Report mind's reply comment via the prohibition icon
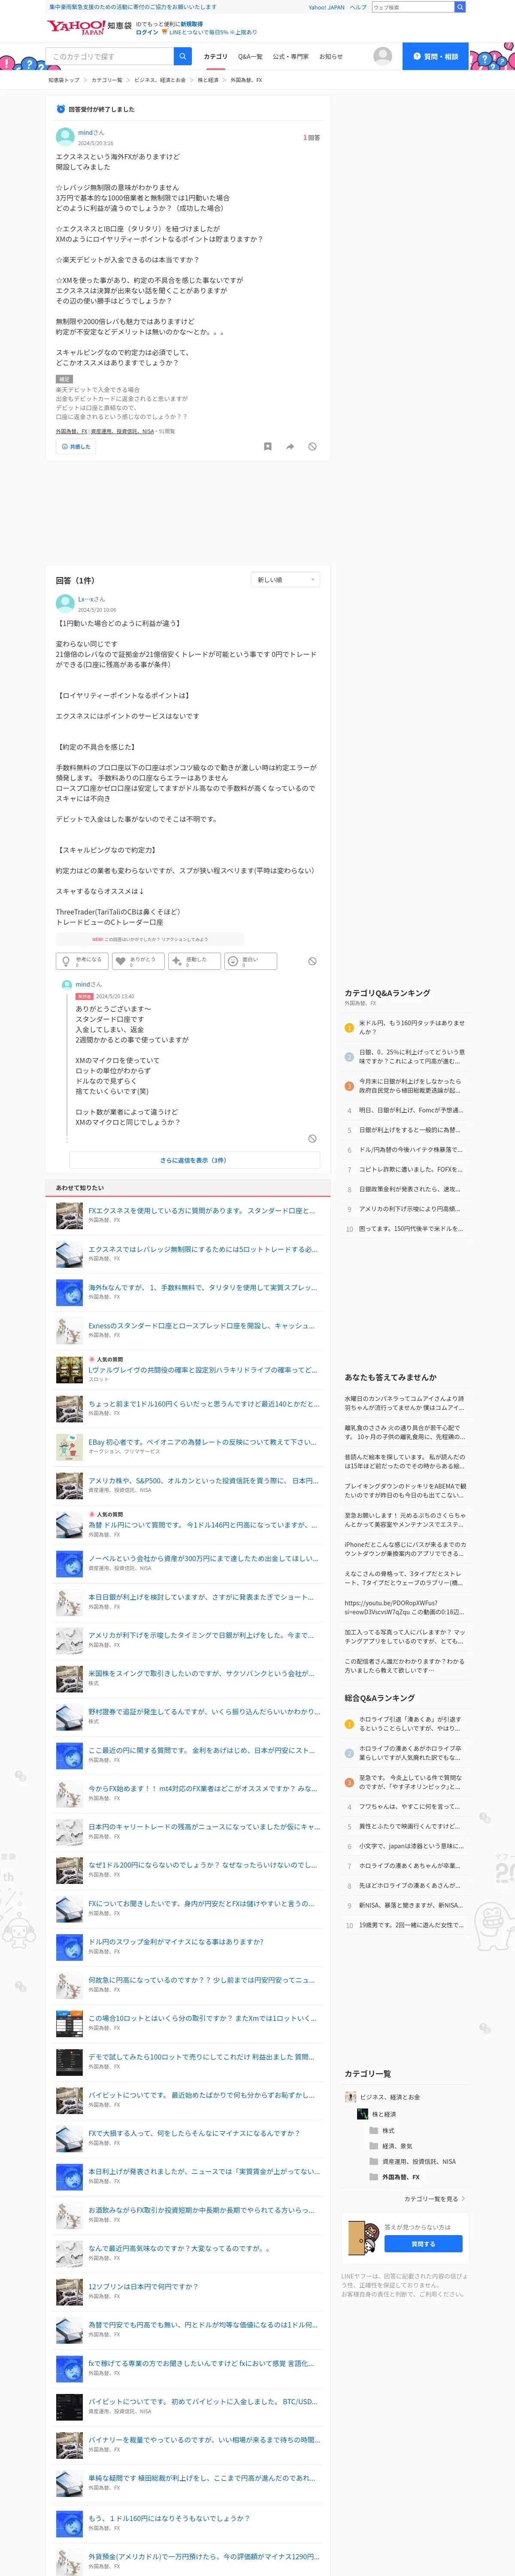The height and width of the screenshot is (2576, 515). point(312,1138)
